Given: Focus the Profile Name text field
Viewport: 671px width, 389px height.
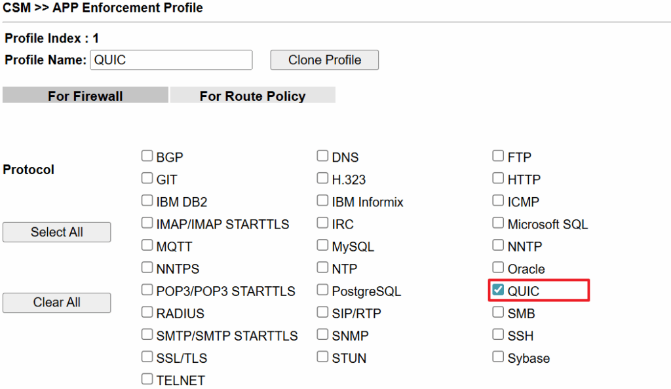Looking at the screenshot, I should pyautogui.click(x=170, y=60).
